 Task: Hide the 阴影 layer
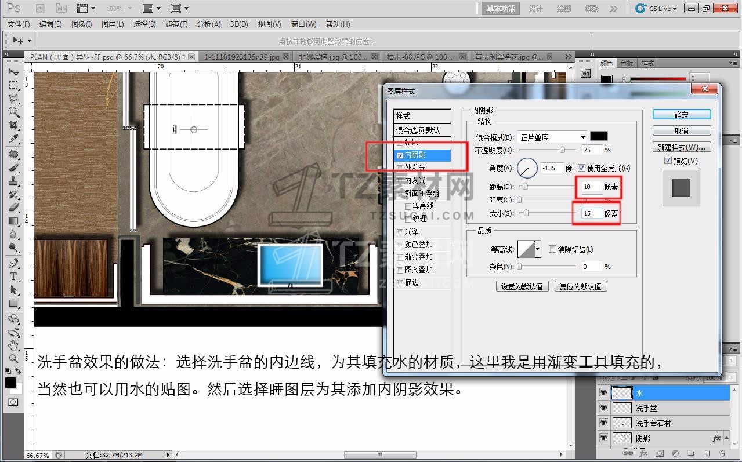click(603, 438)
